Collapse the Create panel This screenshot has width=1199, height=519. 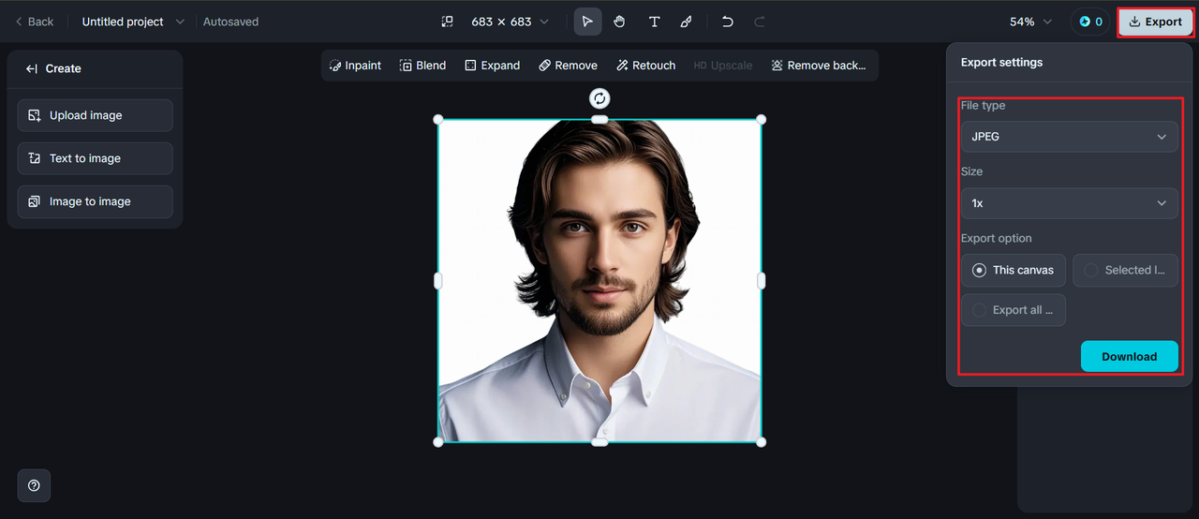coord(32,68)
